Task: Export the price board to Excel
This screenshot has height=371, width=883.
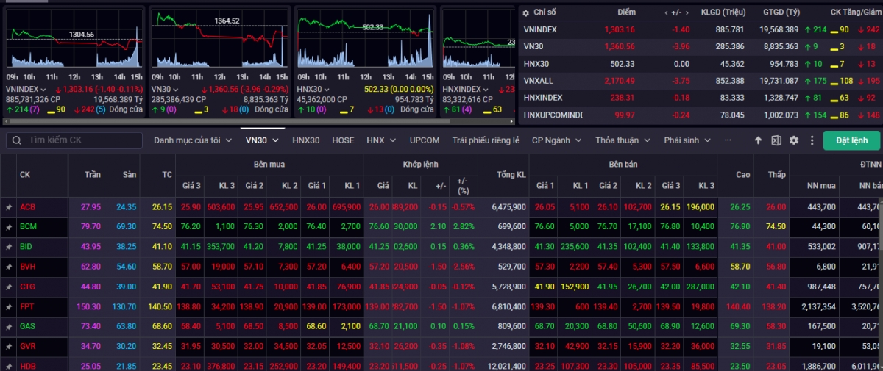Action: click(x=776, y=140)
